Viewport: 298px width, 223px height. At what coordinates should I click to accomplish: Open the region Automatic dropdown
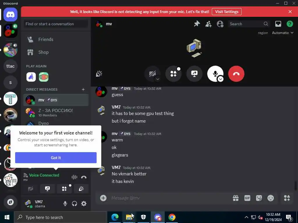[283, 33]
